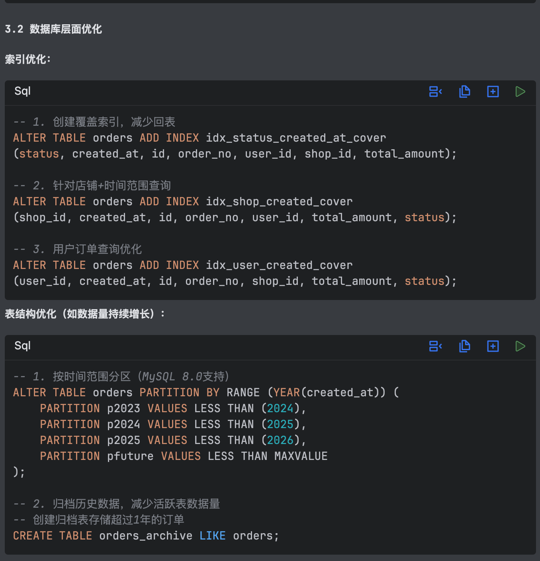This screenshot has width=540, height=561.
Task: Click idx_shop_created_cover index name in code
Action: pos(279,202)
